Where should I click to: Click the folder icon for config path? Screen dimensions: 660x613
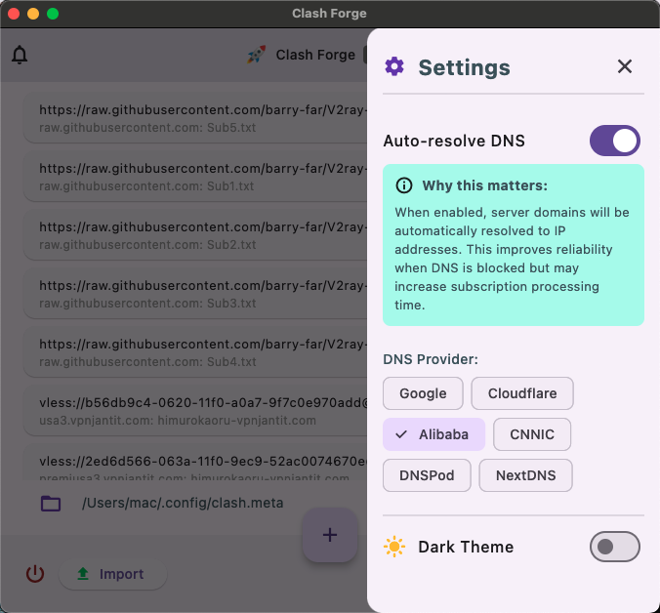pyautogui.click(x=51, y=504)
